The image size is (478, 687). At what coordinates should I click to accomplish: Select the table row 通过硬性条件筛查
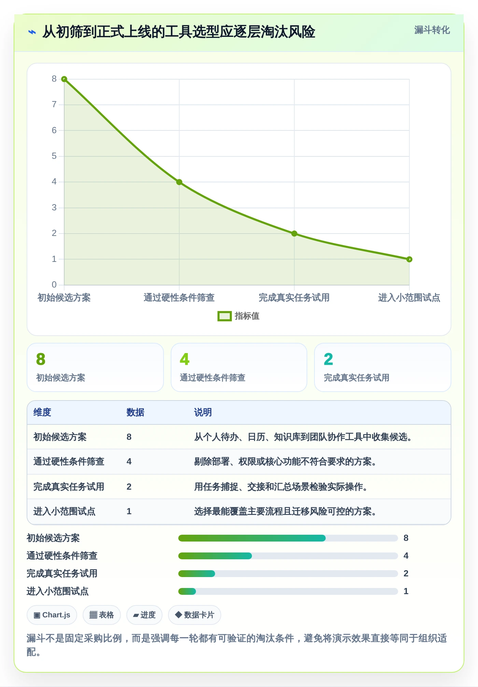click(239, 462)
